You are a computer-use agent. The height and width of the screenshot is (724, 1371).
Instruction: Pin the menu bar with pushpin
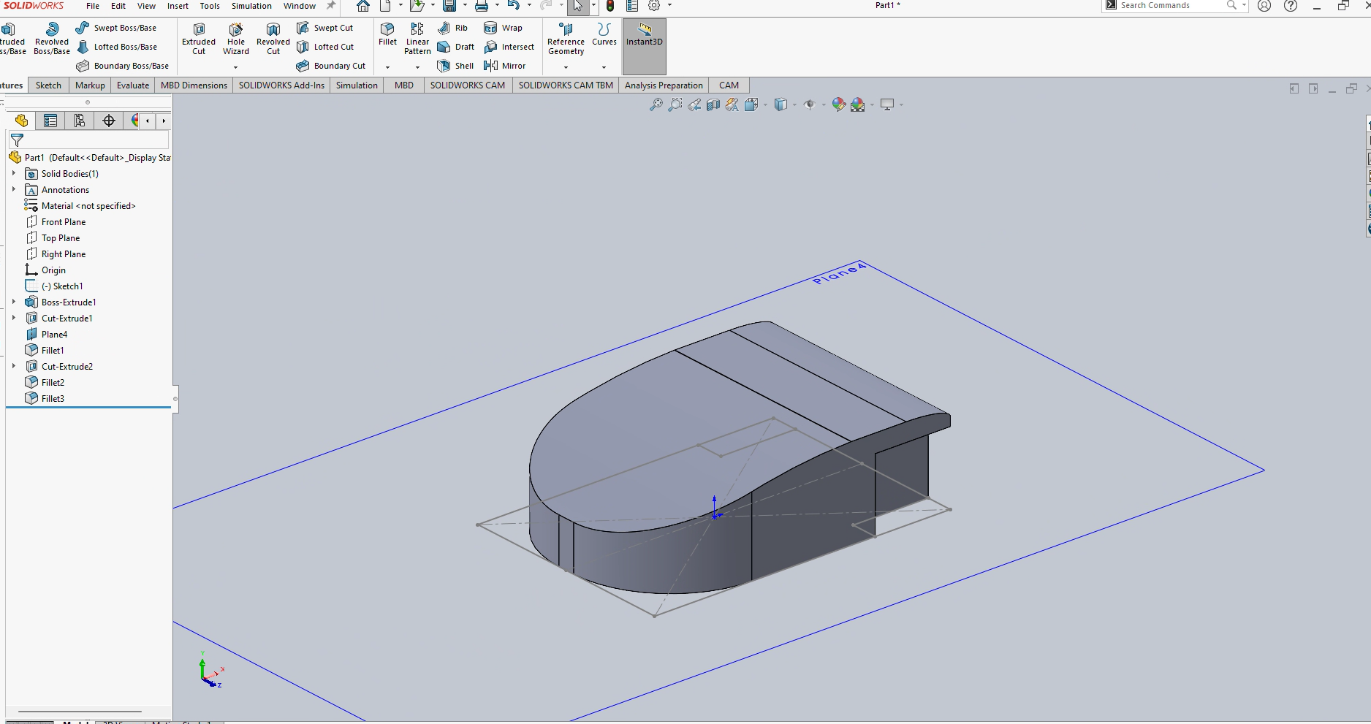(x=331, y=6)
